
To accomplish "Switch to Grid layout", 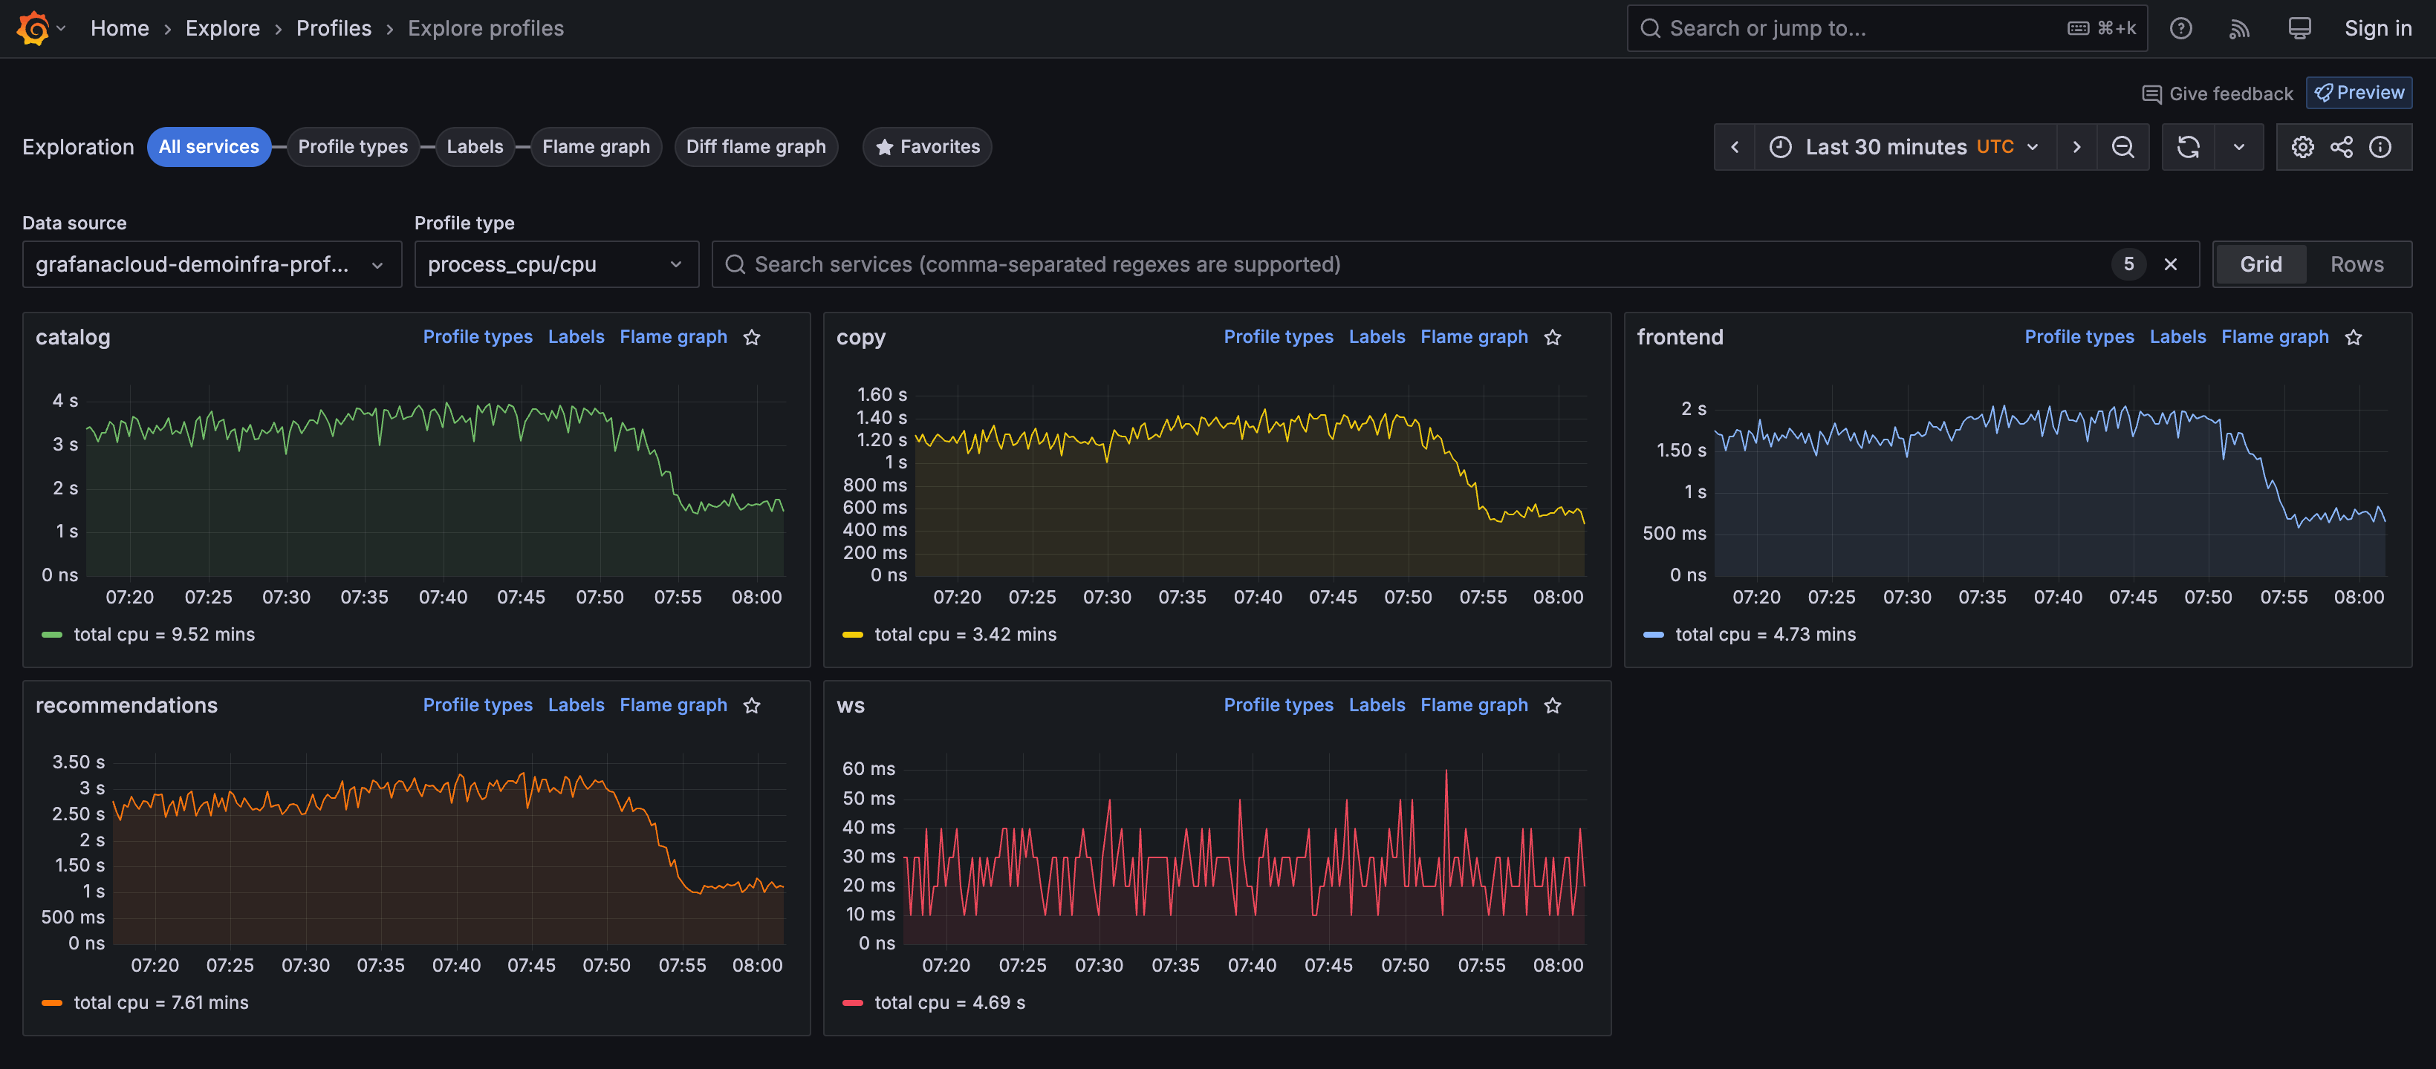I will (x=2260, y=264).
